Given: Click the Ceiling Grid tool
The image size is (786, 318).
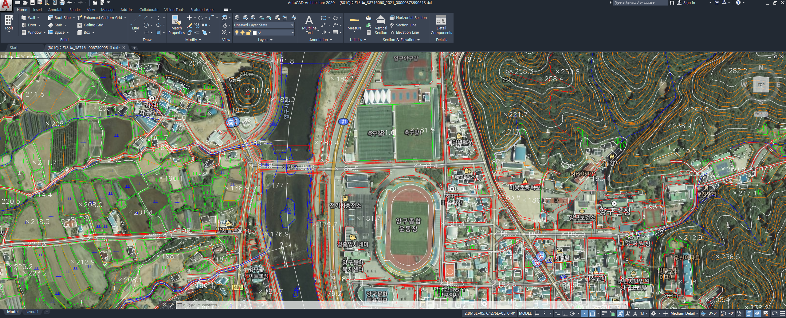Looking at the screenshot, I should click(90, 25).
